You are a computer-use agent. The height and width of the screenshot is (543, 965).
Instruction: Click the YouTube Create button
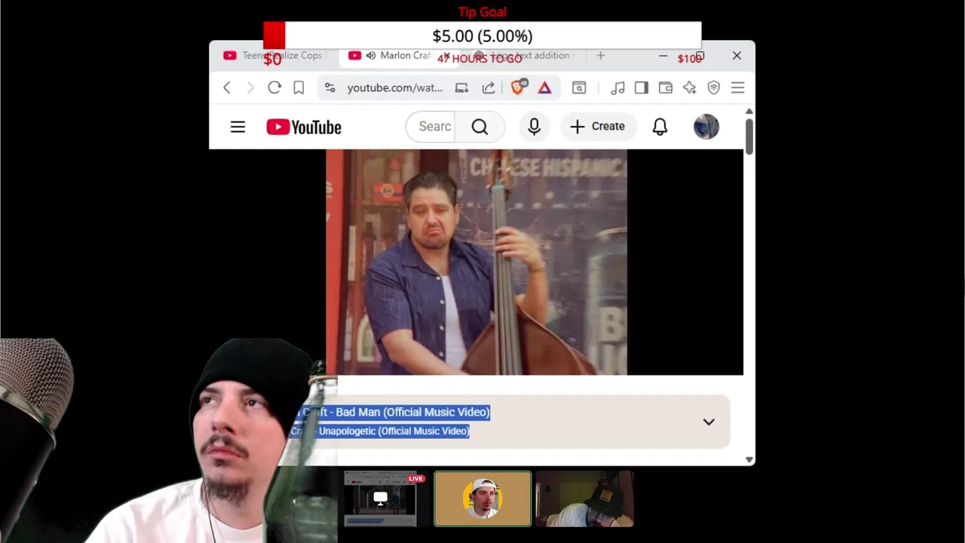(598, 127)
